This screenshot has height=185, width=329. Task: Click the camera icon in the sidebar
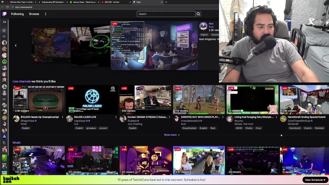pos(4,99)
